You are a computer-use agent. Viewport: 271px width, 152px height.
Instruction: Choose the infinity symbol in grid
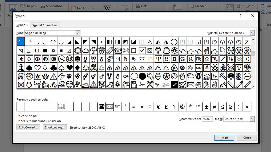[199, 68]
